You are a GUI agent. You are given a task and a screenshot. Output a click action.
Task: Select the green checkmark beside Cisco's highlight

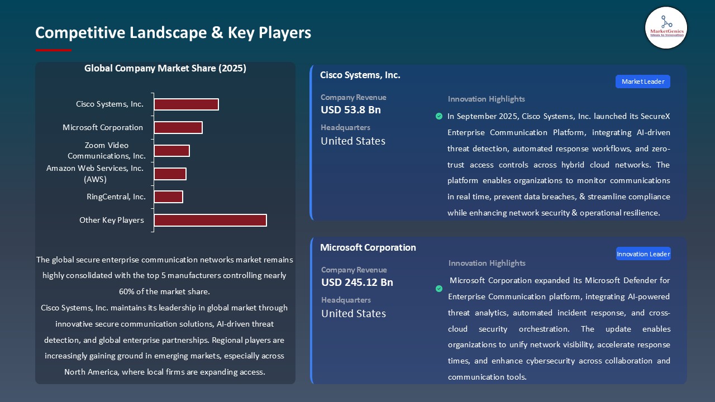tap(439, 117)
